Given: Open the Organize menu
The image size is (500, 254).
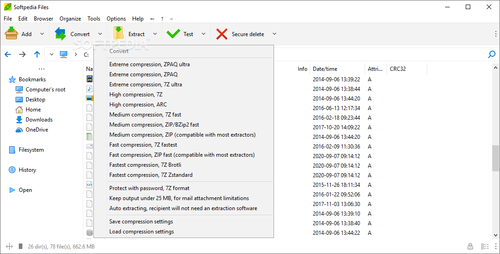Looking at the screenshot, I should coord(70,18).
